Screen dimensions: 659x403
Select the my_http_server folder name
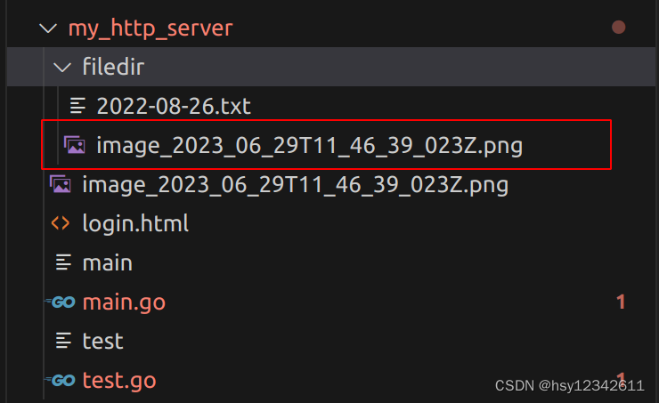point(150,28)
